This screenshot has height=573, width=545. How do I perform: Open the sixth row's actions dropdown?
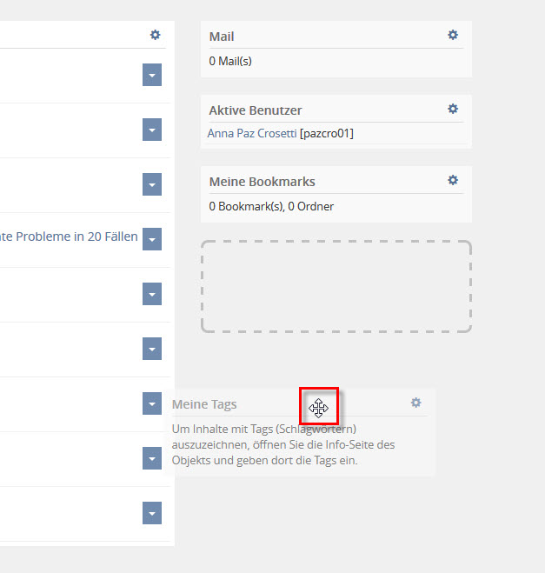click(x=152, y=349)
